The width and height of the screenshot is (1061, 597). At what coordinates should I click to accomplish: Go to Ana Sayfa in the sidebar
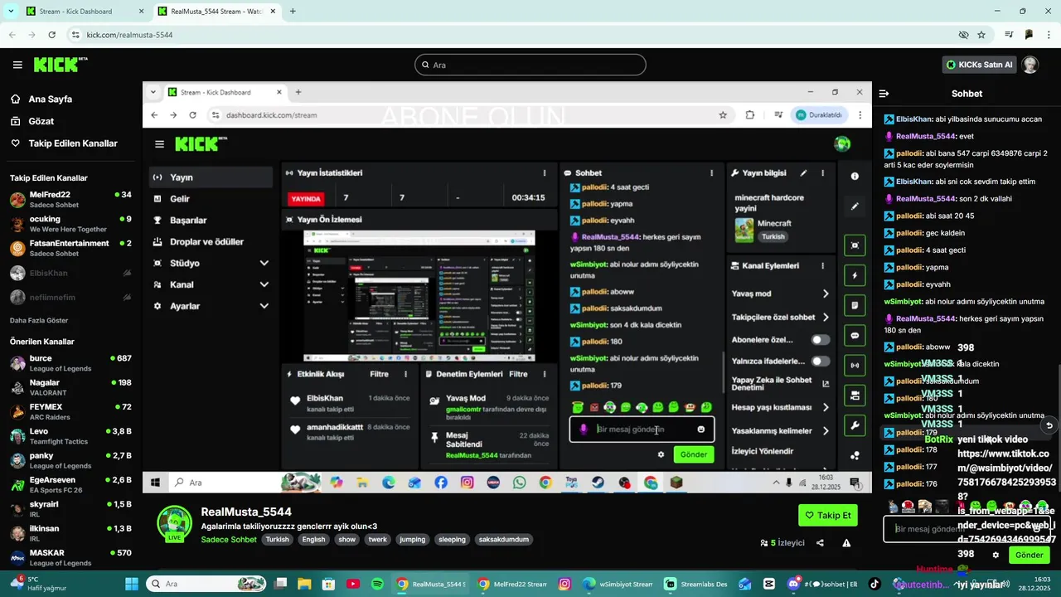click(x=51, y=99)
